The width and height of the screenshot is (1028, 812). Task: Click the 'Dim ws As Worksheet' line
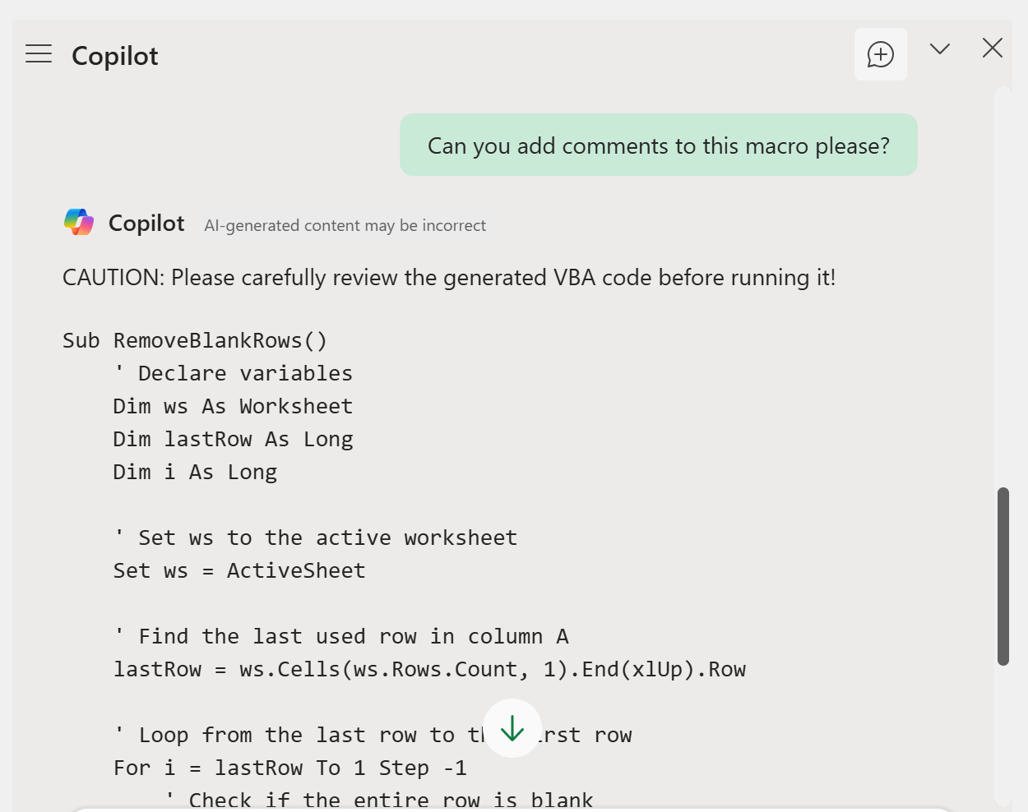(x=234, y=407)
